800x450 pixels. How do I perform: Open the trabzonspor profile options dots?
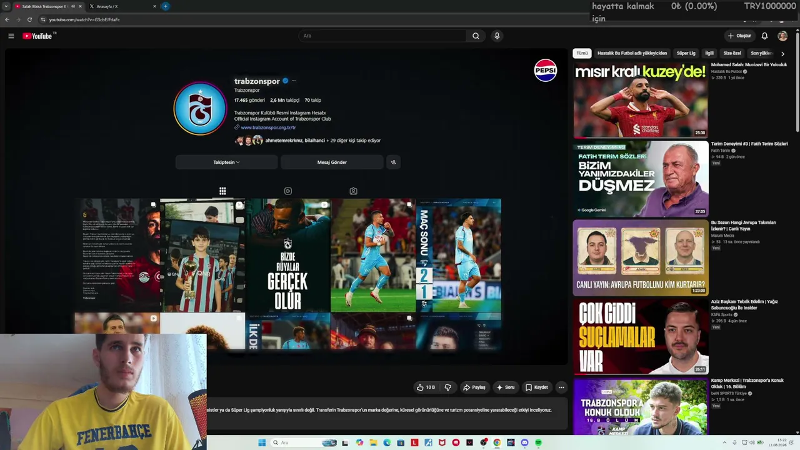pyautogui.click(x=293, y=81)
